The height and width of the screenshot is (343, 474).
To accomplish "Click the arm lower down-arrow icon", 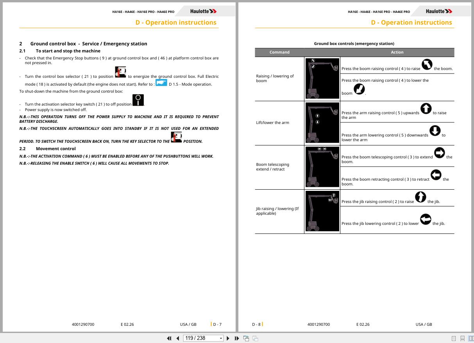I will click(x=435, y=131).
